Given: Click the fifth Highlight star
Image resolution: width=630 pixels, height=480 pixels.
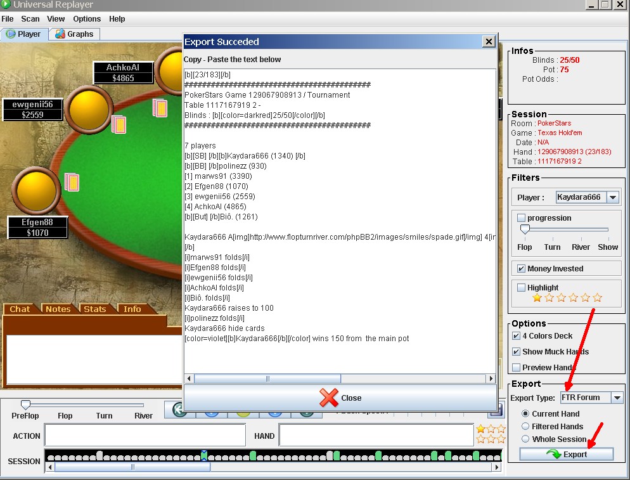Looking at the screenshot, I should [586, 298].
